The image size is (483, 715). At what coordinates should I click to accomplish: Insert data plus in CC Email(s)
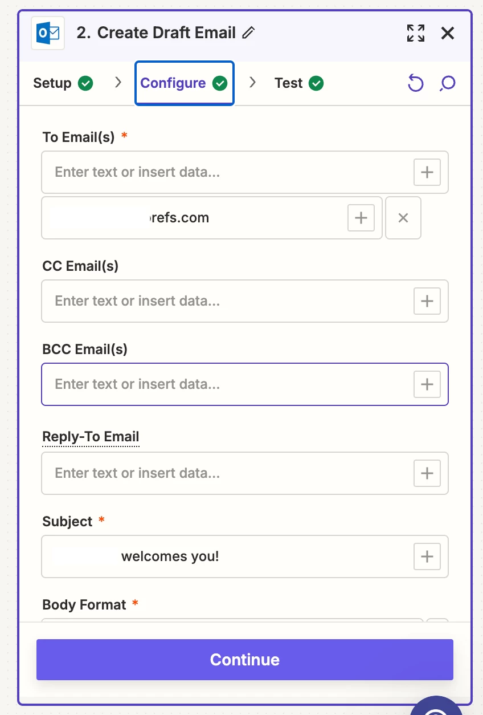click(427, 300)
